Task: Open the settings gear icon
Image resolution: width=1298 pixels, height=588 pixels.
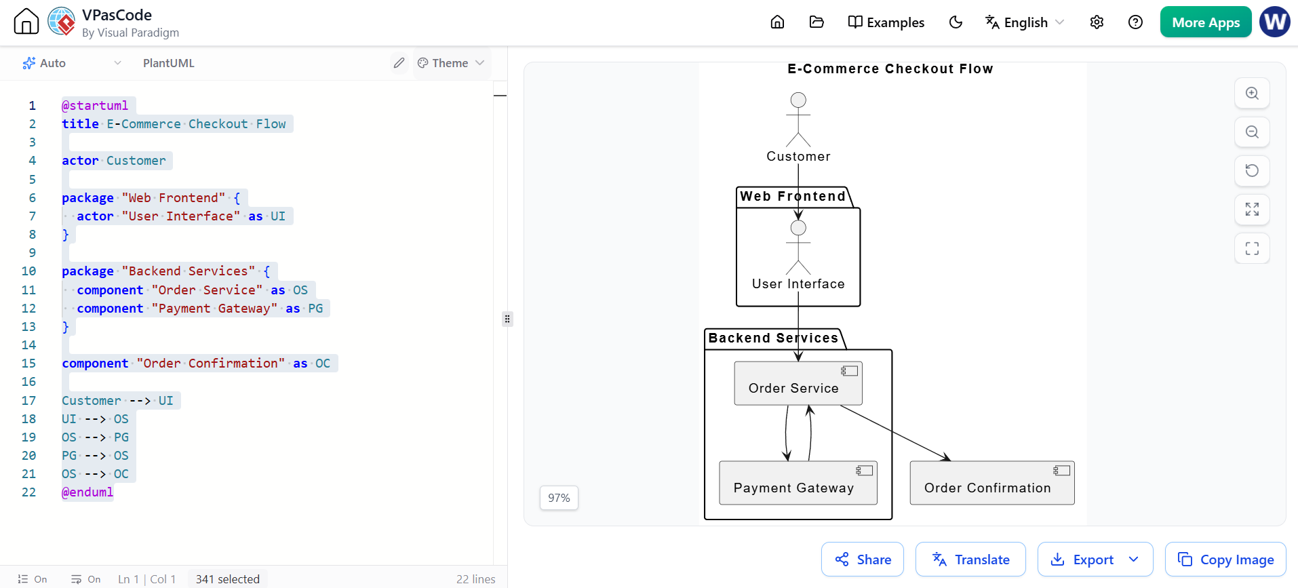Action: (1097, 22)
